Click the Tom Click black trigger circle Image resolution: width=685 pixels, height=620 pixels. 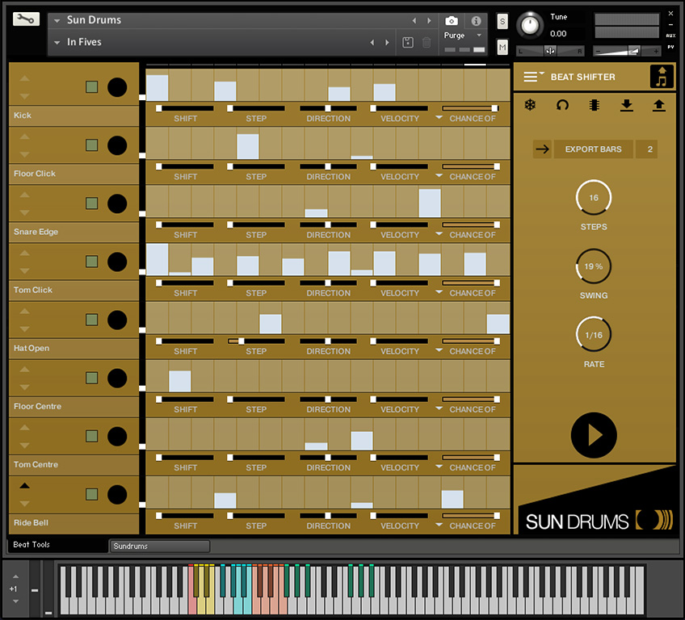click(117, 262)
